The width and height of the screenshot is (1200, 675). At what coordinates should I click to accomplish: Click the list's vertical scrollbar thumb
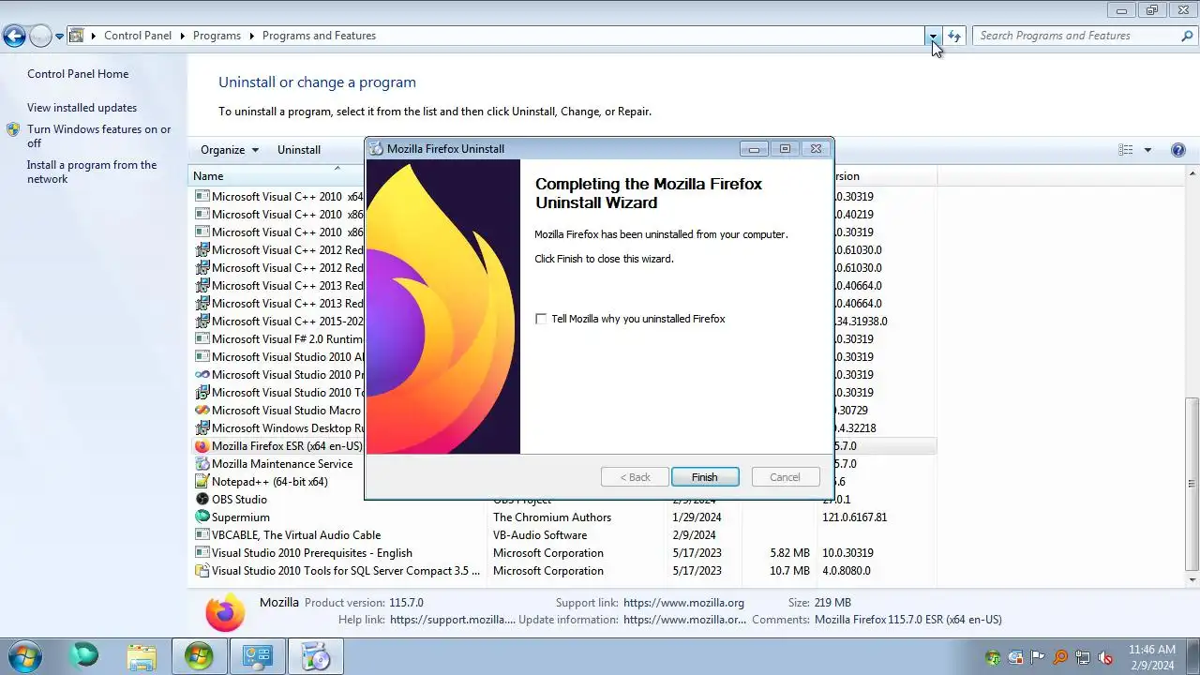[x=1192, y=484]
